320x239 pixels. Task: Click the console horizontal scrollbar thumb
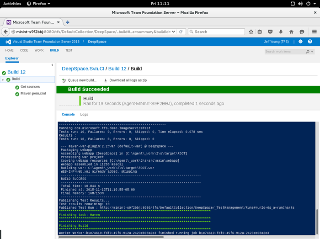click(111, 237)
